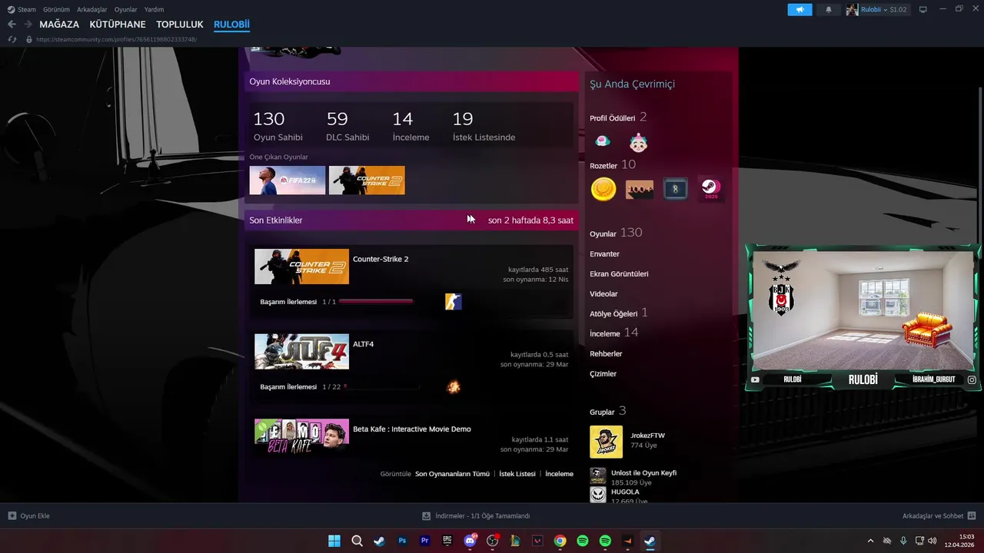Image resolution: width=984 pixels, height=553 pixels.
Task: Open Google Chrome from the taskbar
Action: tap(560, 541)
